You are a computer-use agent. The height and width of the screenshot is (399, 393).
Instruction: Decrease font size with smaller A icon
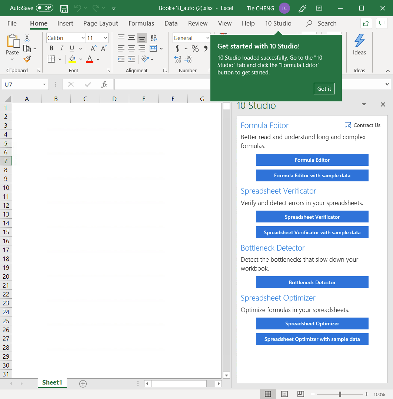click(104, 48)
